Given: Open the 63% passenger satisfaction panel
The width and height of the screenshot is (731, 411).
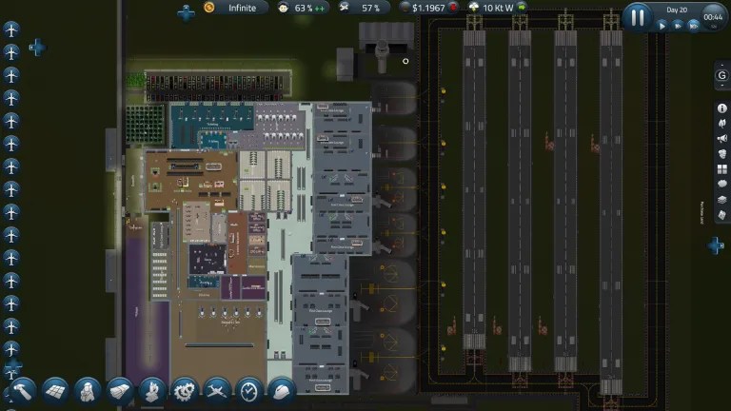Looking at the screenshot, I should [x=303, y=8].
